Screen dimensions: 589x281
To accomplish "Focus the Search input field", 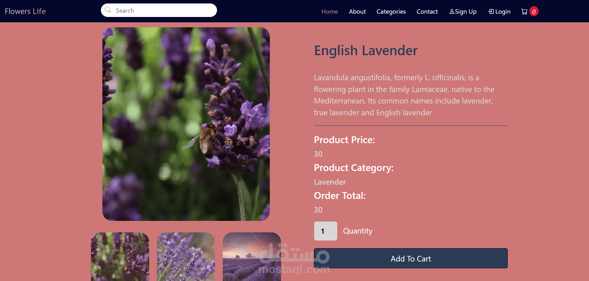I will click(x=159, y=10).
